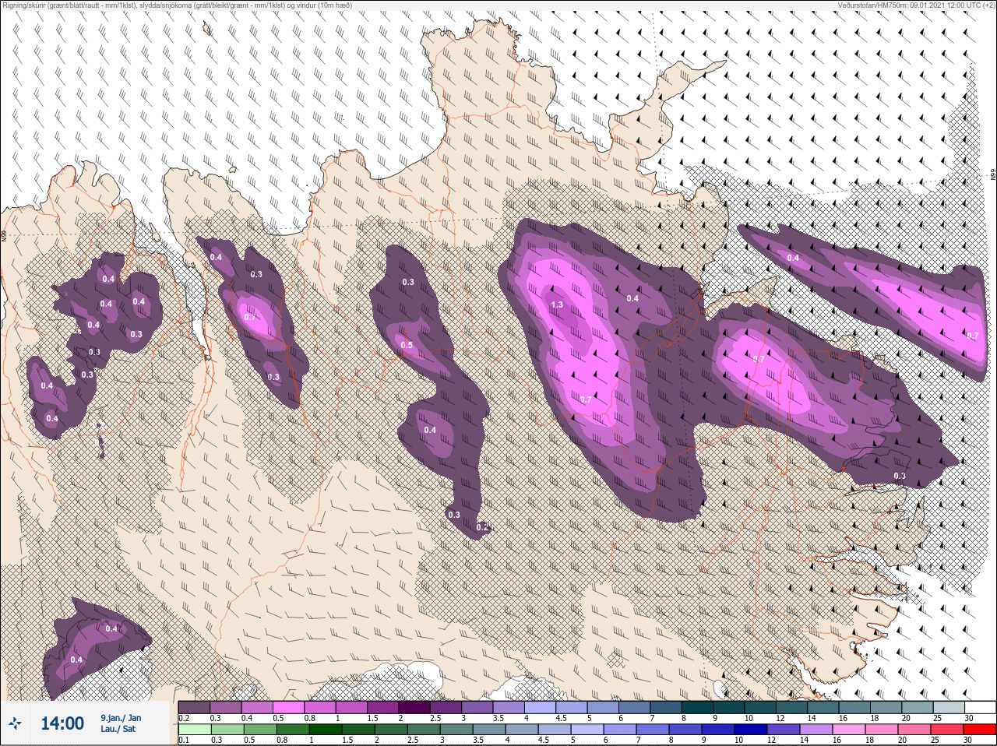This screenshot has height=746, width=997.
Task: Click the 0.5 precipitation value on the map
Action: coord(406,345)
